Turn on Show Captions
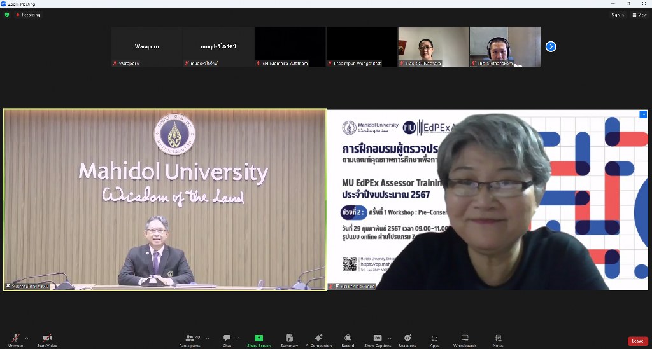Screen dimensions: 652x349 pyautogui.click(x=378, y=340)
